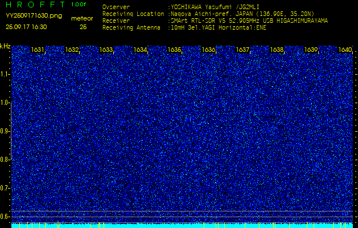Click the meteor count value 25
The height and width of the screenshot is (228, 358).
click(83, 27)
